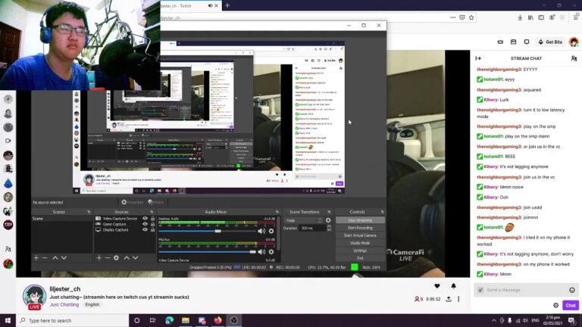Move scene up with arrow icon
The height and width of the screenshot is (327, 582).
[x=55, y=257]
